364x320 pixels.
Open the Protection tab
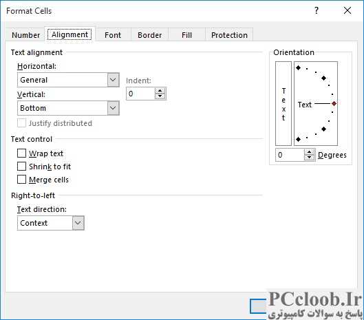point(229,35)
